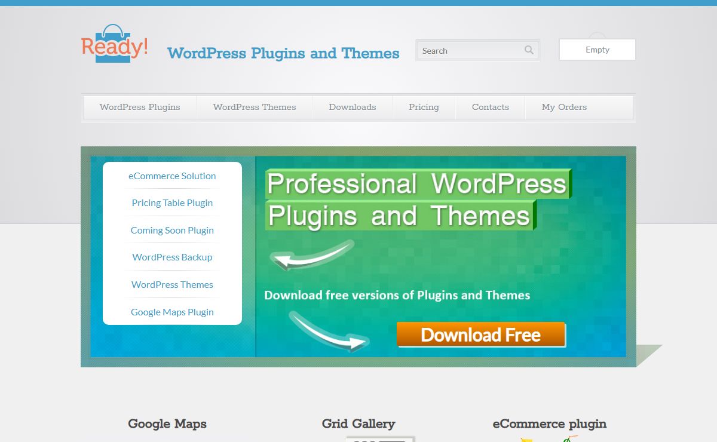Click the eCommerce plugin heading
This screenshot has height=442, width=717.
549,424
